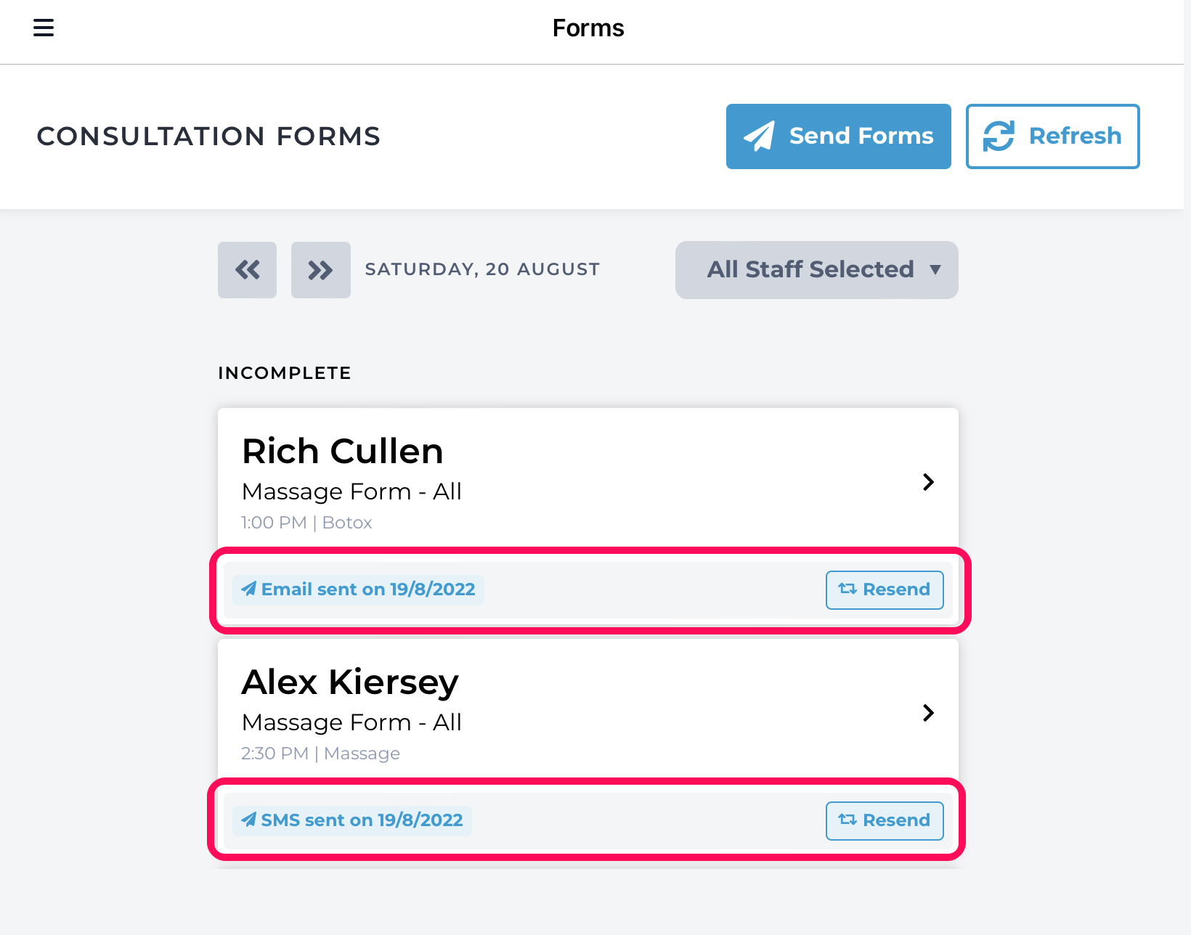The image size is (1191, 935).
Task: Click the retweet icon on Alex Kiersey's Resend
Action: [847, 820]
